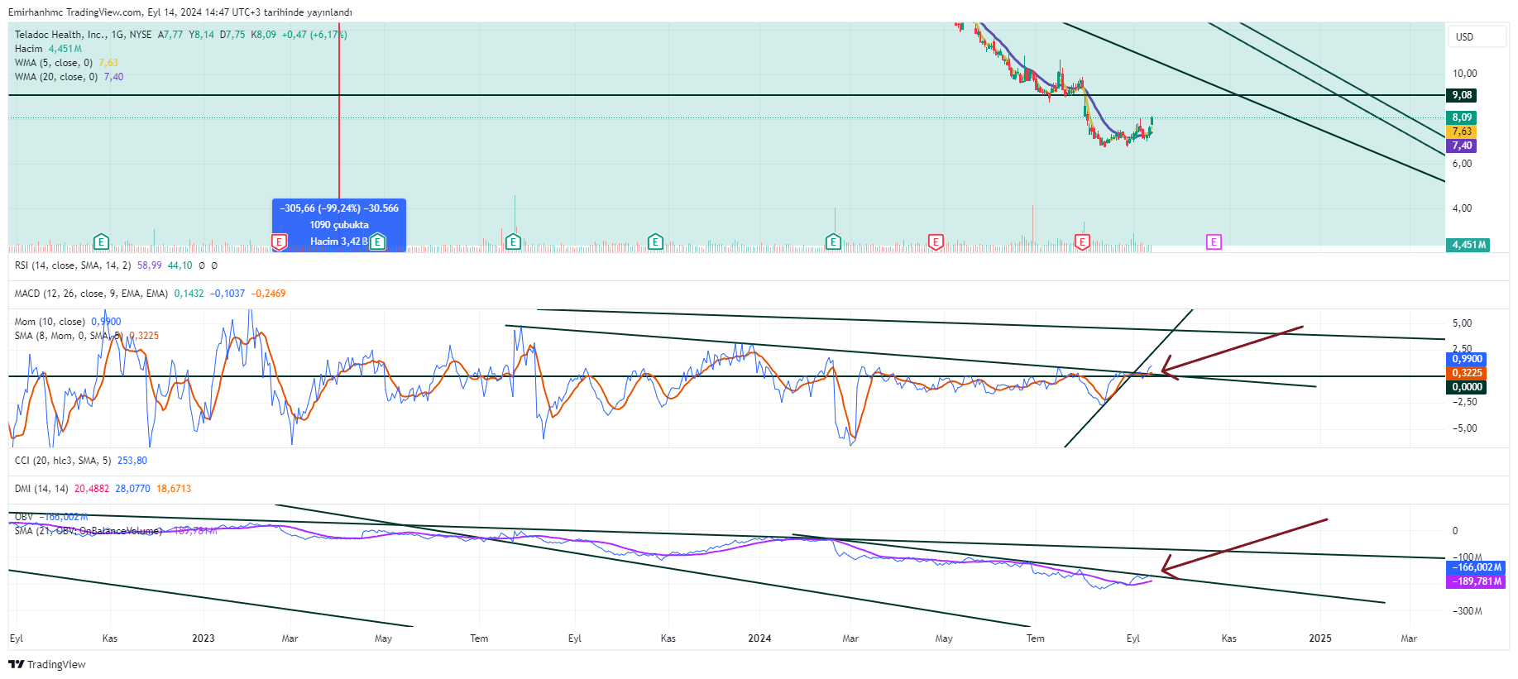Click the 2024 label on time axis

(x=759, y=638)
